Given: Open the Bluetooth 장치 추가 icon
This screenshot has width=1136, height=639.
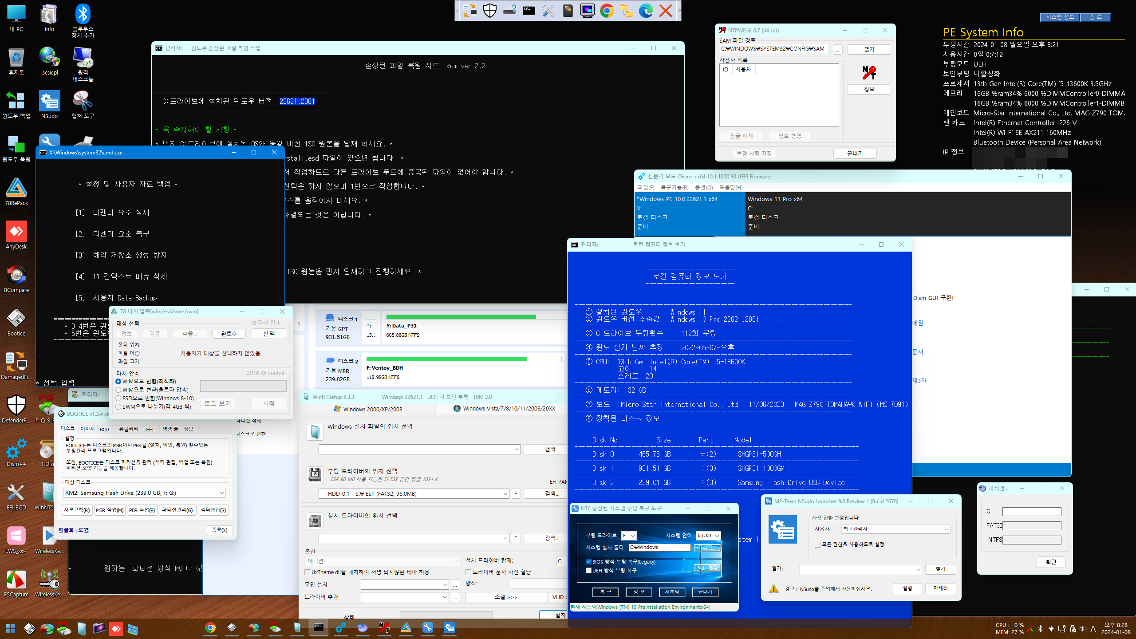Looking at the screenshot, I should [x=83, y=21].
